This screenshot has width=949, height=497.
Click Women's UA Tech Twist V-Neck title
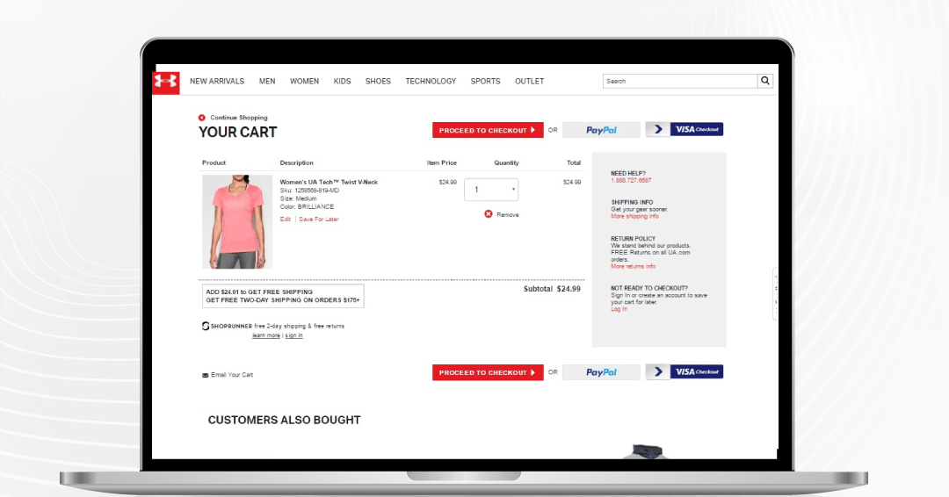(x=329, y=182)
